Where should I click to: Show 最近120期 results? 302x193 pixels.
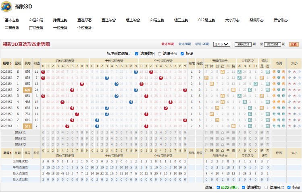tap(202, 44)
